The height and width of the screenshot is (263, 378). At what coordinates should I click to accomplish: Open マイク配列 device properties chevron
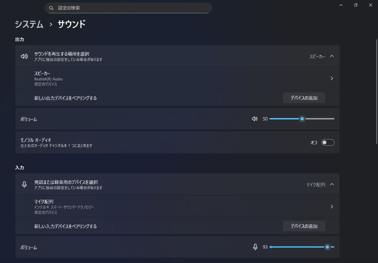tap(332, 207)
